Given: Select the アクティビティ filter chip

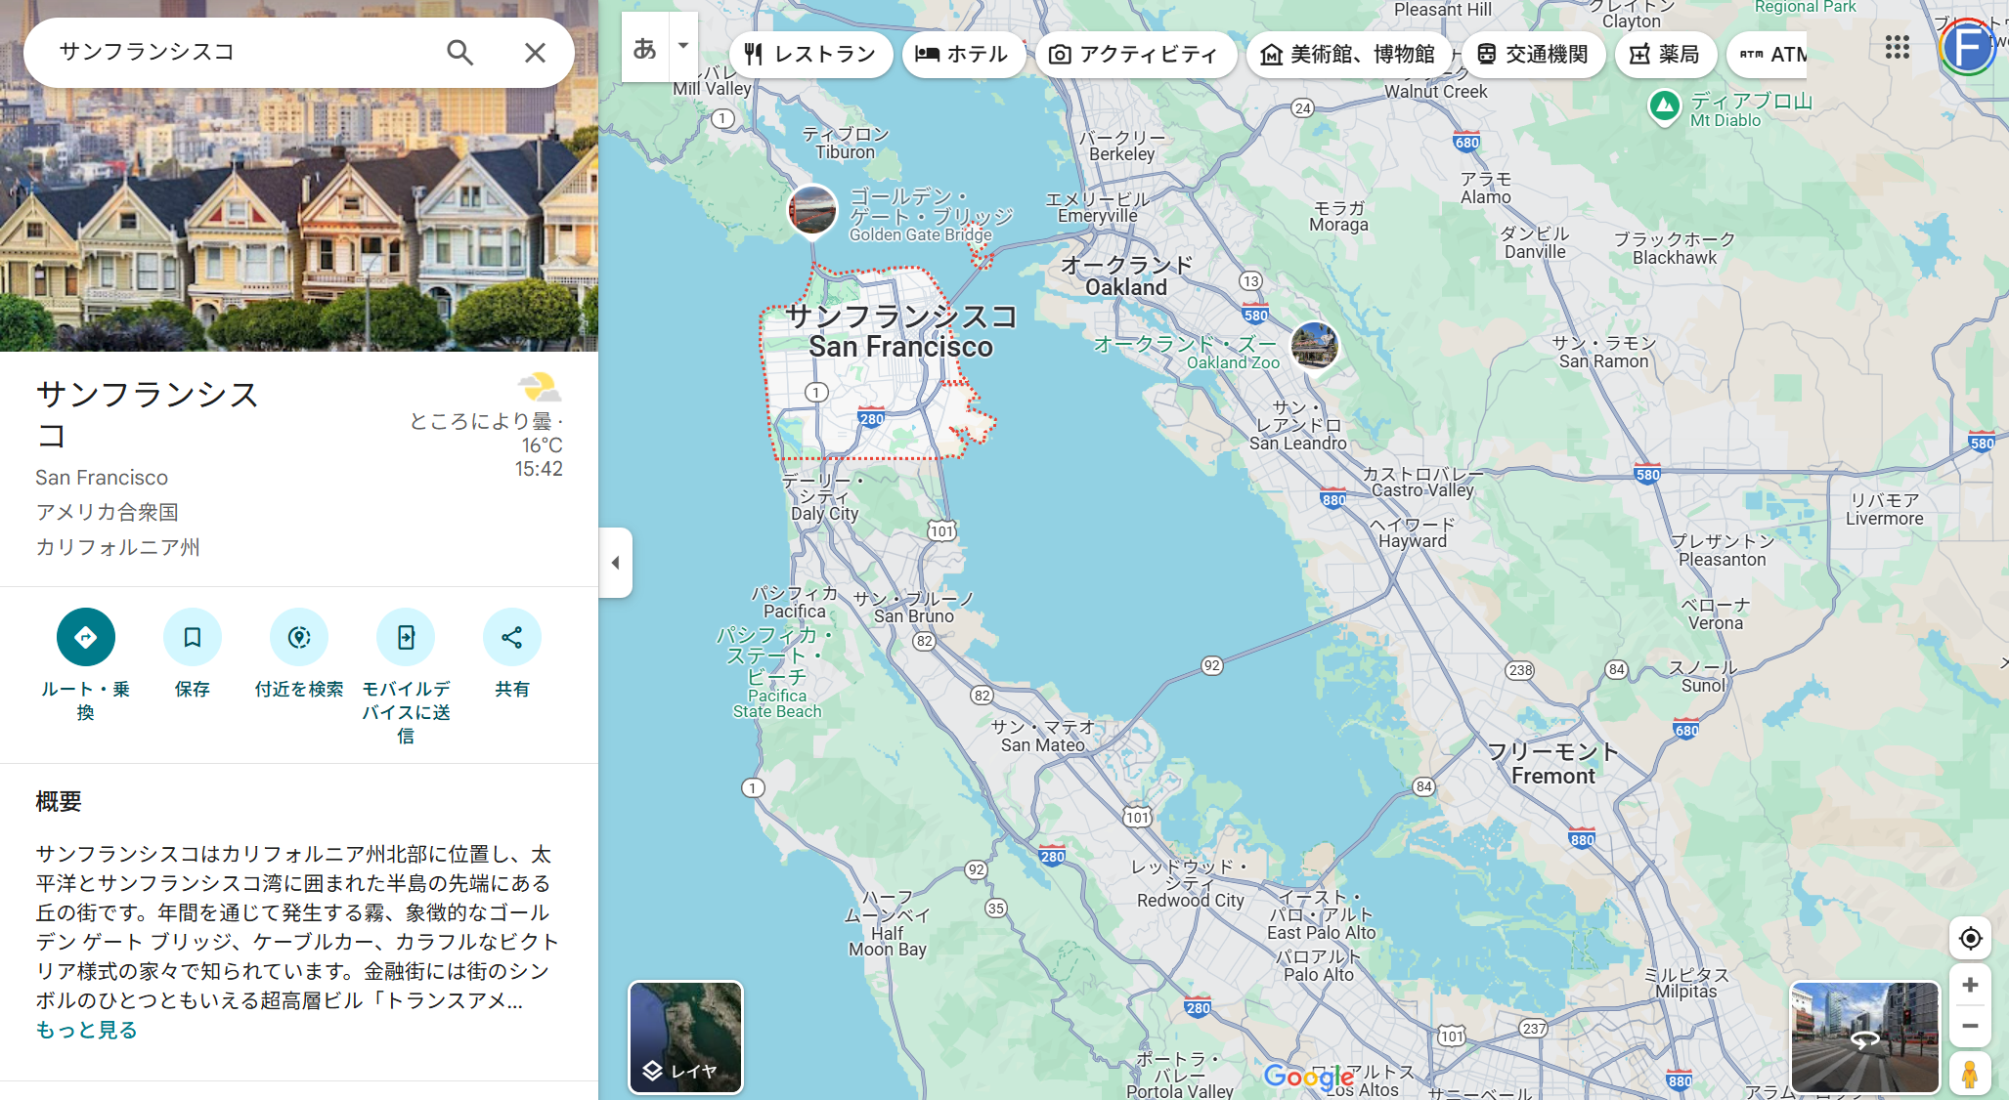Looking at the screenshot, I should 1134,54.
